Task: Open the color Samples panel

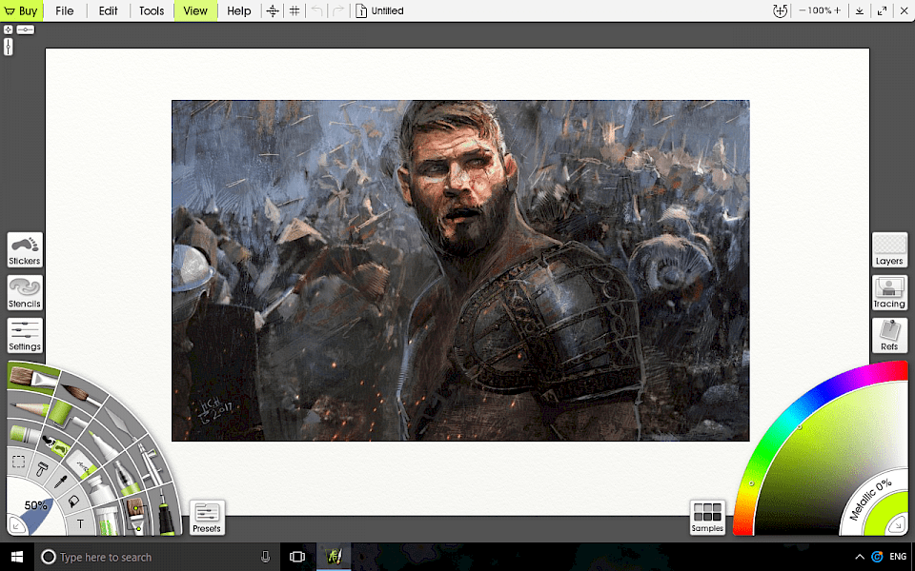Action: click(708, 518)
